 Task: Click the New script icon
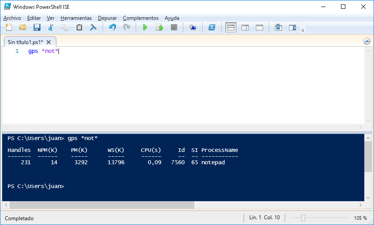[x=8, y=27]
